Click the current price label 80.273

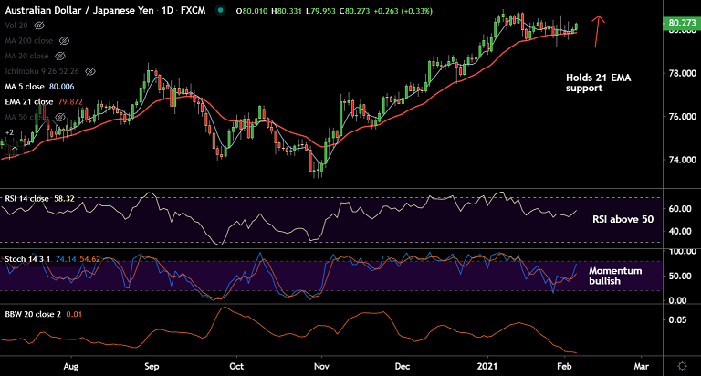tap(681, 22)
